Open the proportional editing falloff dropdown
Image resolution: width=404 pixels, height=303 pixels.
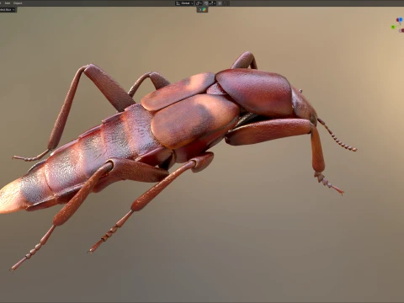pos(226,3)
